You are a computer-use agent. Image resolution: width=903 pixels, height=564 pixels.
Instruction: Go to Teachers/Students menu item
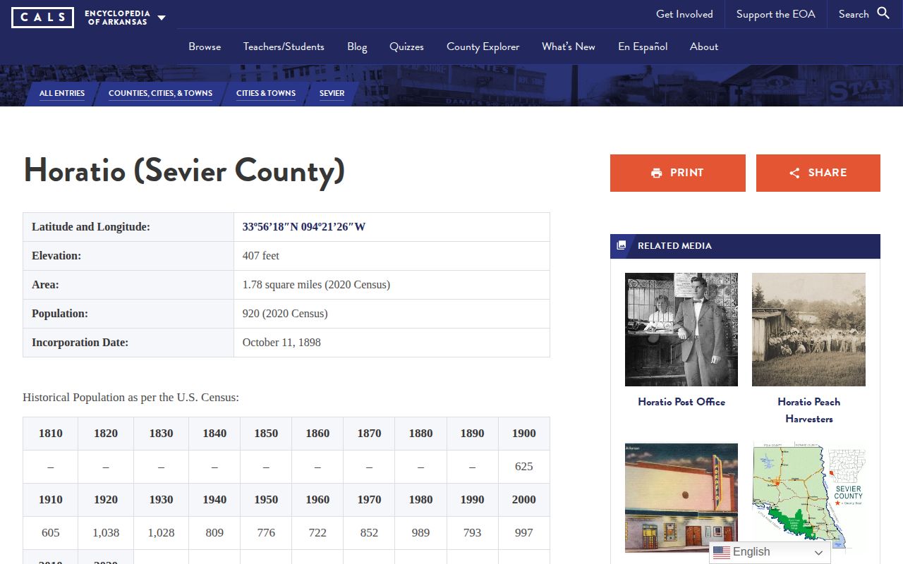284,47
